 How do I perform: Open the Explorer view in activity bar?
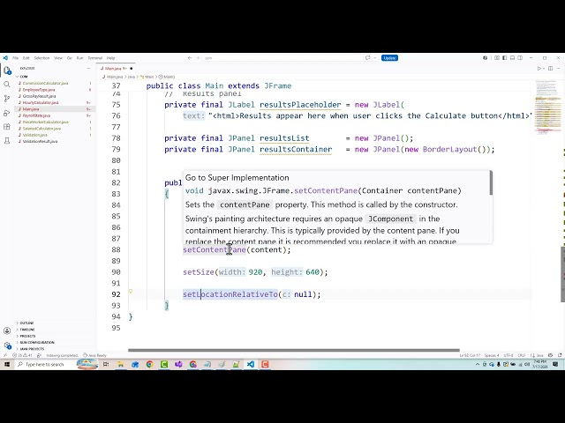[x=7, y=70]
